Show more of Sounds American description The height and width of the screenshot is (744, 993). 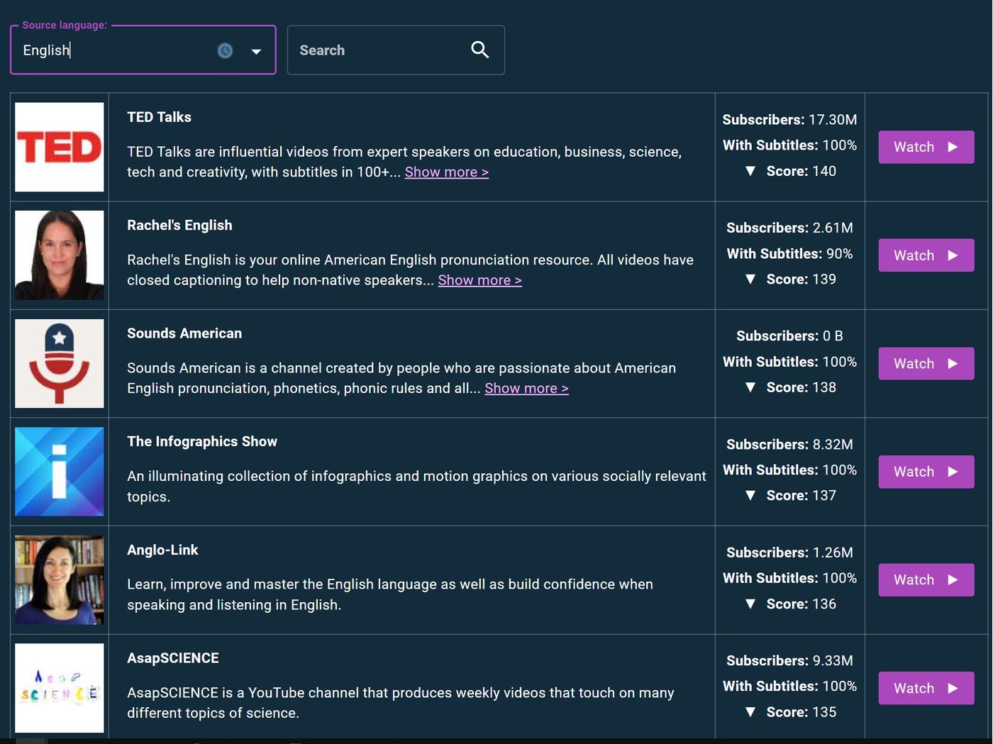point(526,389)
